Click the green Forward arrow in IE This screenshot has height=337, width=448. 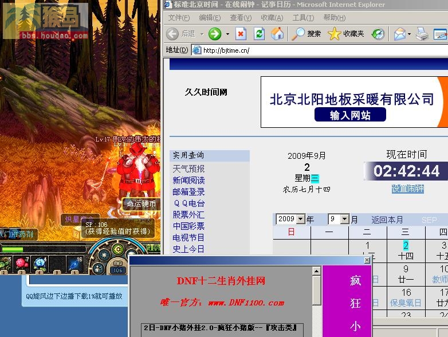(x=215, y=34)
